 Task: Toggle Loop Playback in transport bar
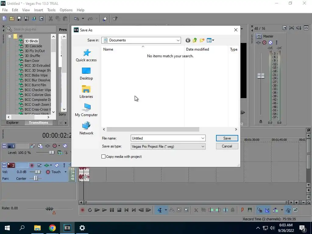pyautogui.click(x=90, y=210)
